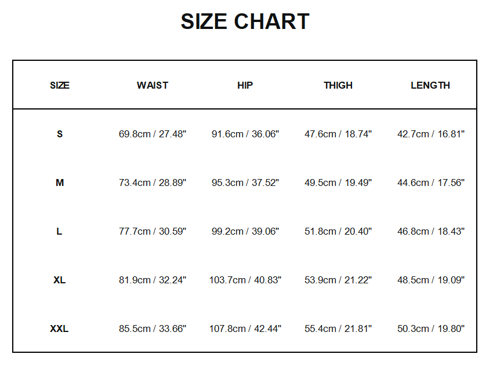The height and width of the screenshot is (365, 493).
Task: Click the M size row label
Action: point(60,183)
